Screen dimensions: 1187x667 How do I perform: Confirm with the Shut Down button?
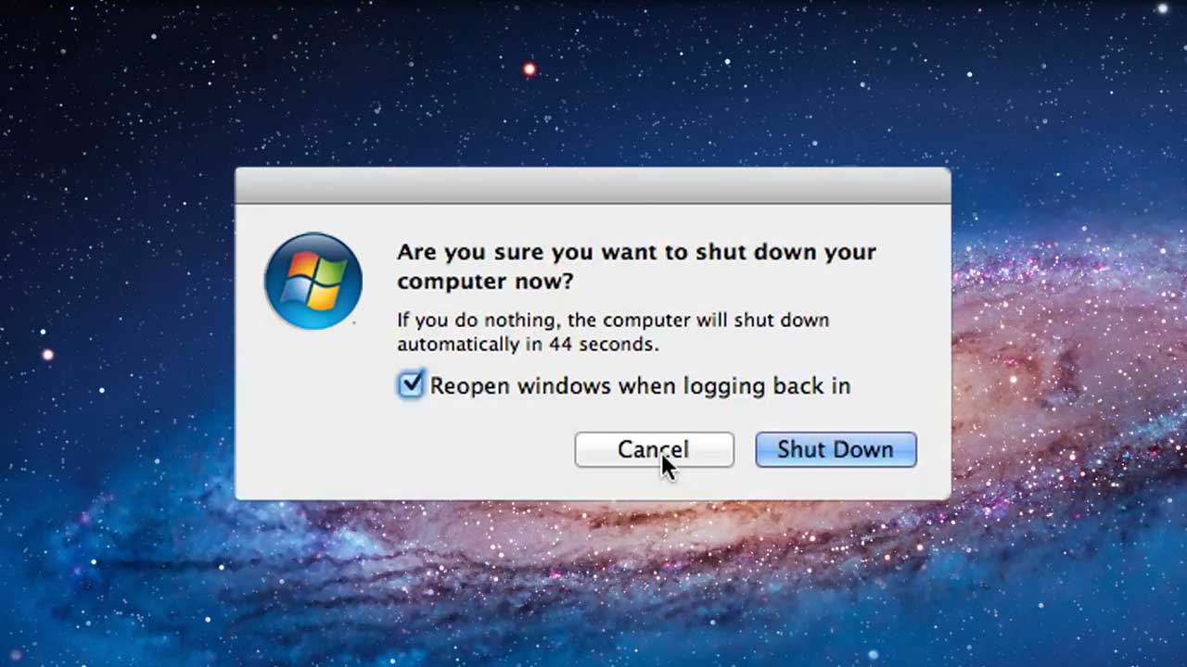point(836,449)
